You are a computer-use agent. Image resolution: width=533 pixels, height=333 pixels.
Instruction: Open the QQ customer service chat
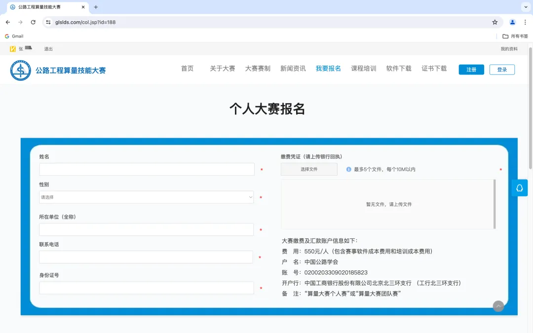[x=519, y=188]
